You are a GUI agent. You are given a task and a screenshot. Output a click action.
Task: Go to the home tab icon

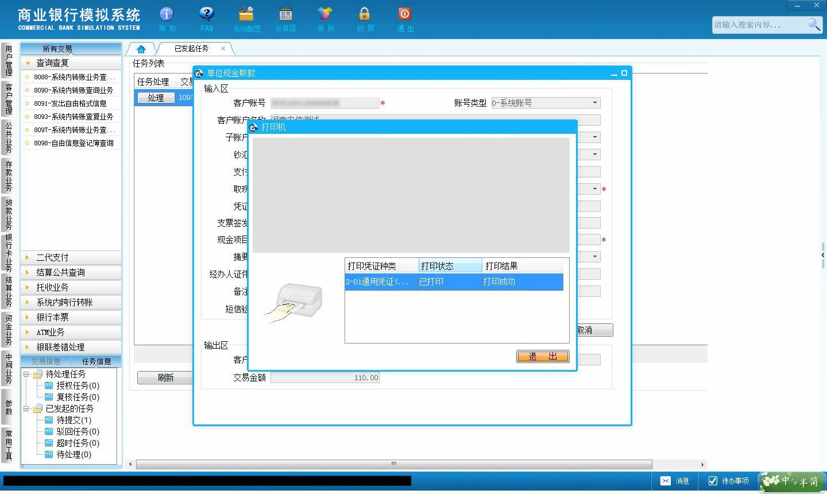pos(141,49)
